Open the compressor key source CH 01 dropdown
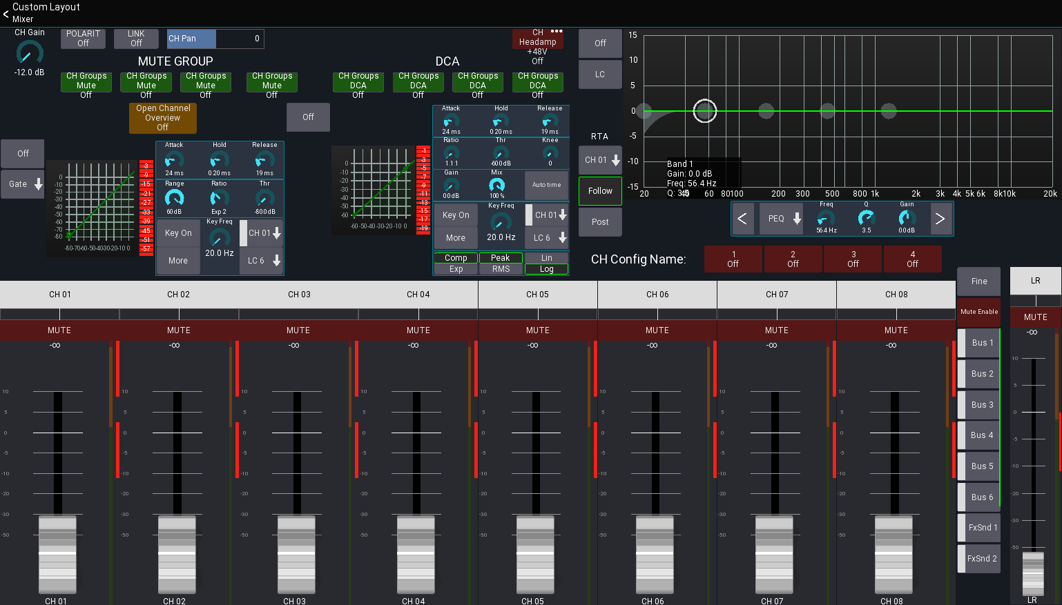1062x605 pixels. (x=546, y=215)
